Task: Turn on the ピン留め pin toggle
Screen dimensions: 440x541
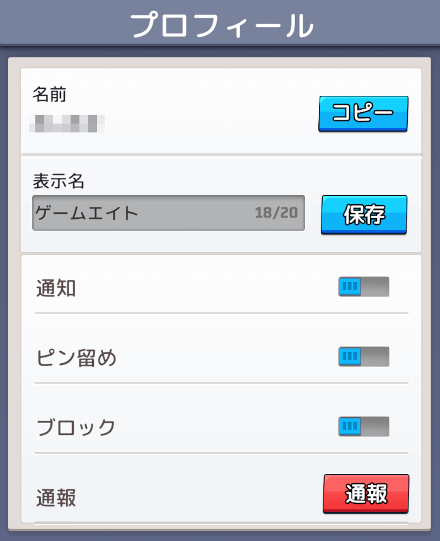Action: click(362, 356)
